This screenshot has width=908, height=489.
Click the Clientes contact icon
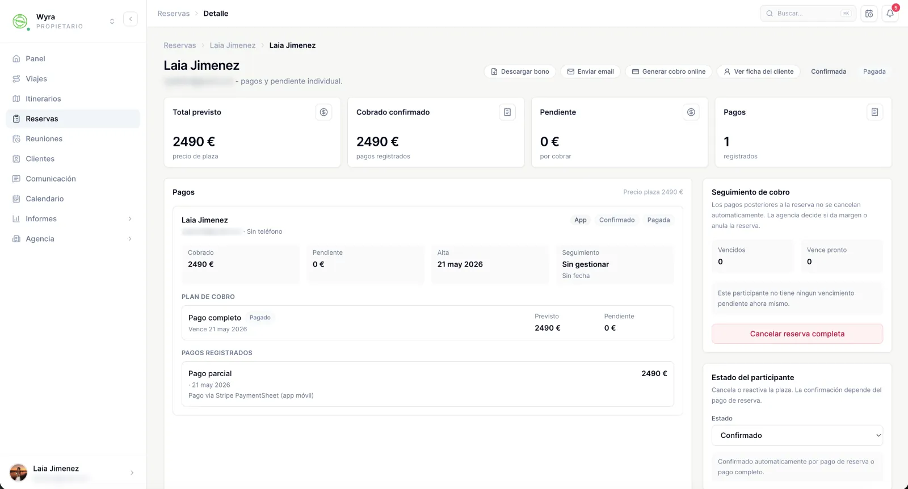[16, 159]
